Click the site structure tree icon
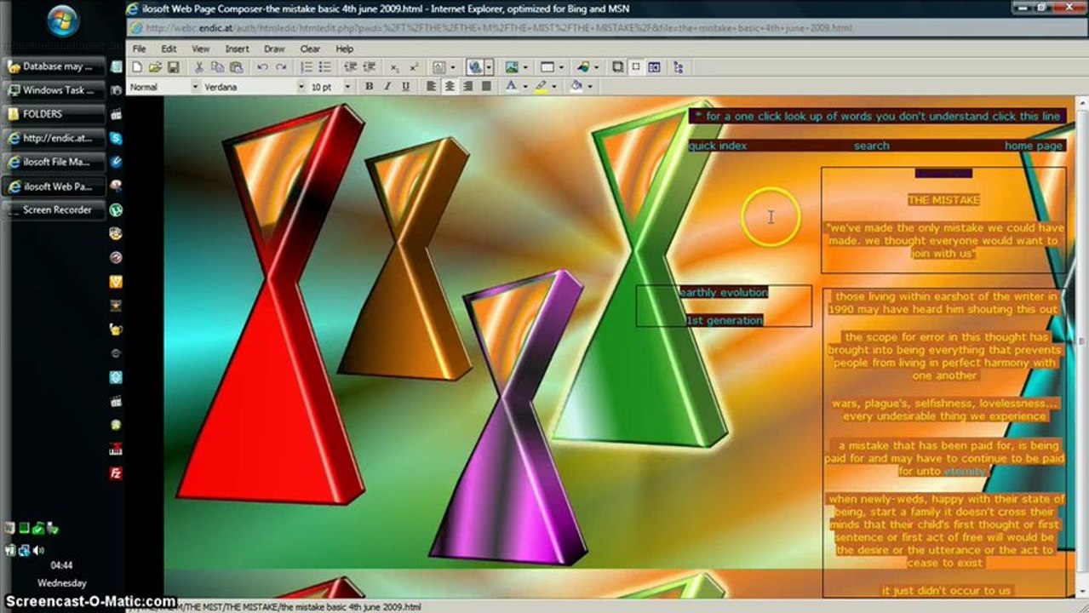Viewport: 1089px width, 613px height. coord(678,67)
